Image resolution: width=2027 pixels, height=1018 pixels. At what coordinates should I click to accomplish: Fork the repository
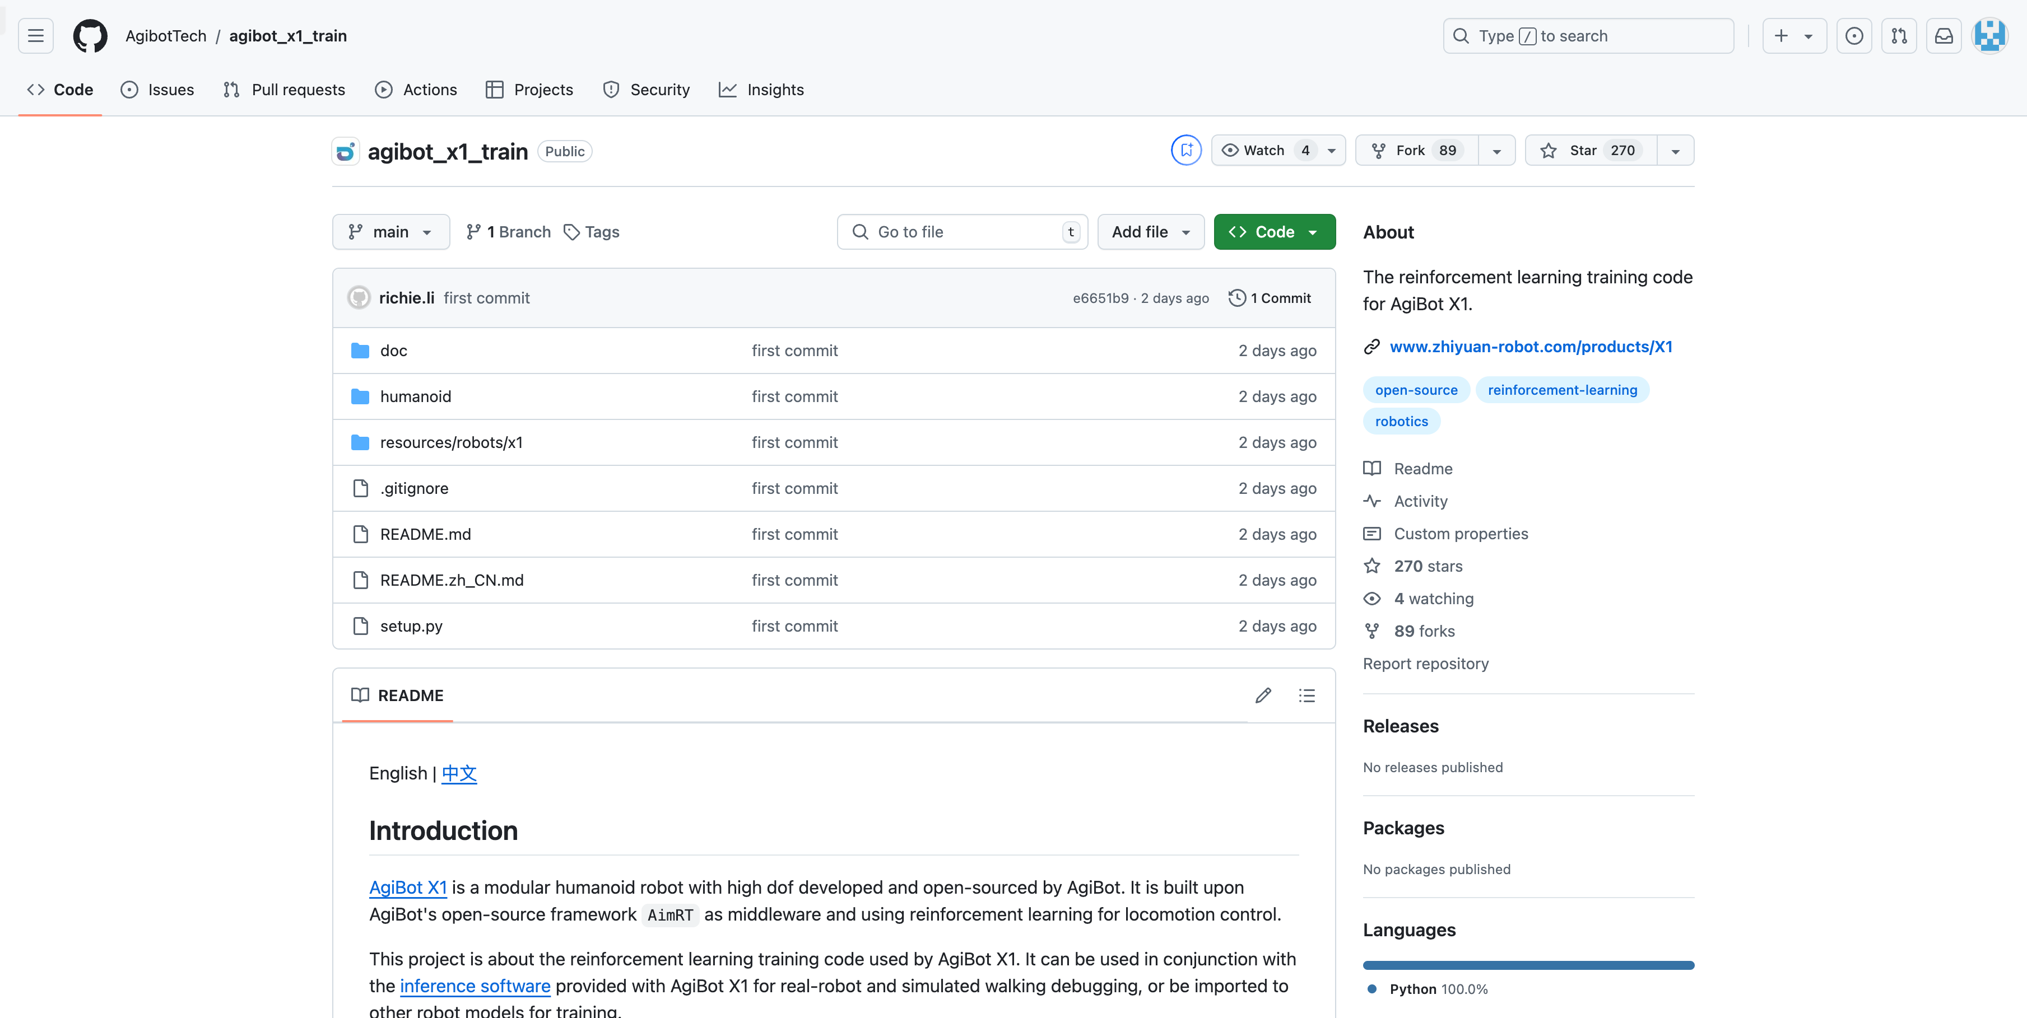tap(1416, 150)
